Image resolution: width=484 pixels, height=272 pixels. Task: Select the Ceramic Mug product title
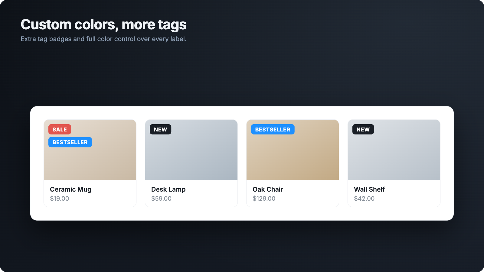tap(70, 189)
